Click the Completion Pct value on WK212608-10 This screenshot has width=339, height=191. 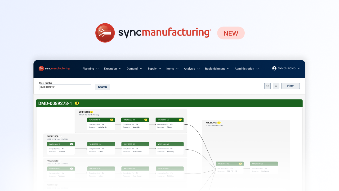coord(103,124)
